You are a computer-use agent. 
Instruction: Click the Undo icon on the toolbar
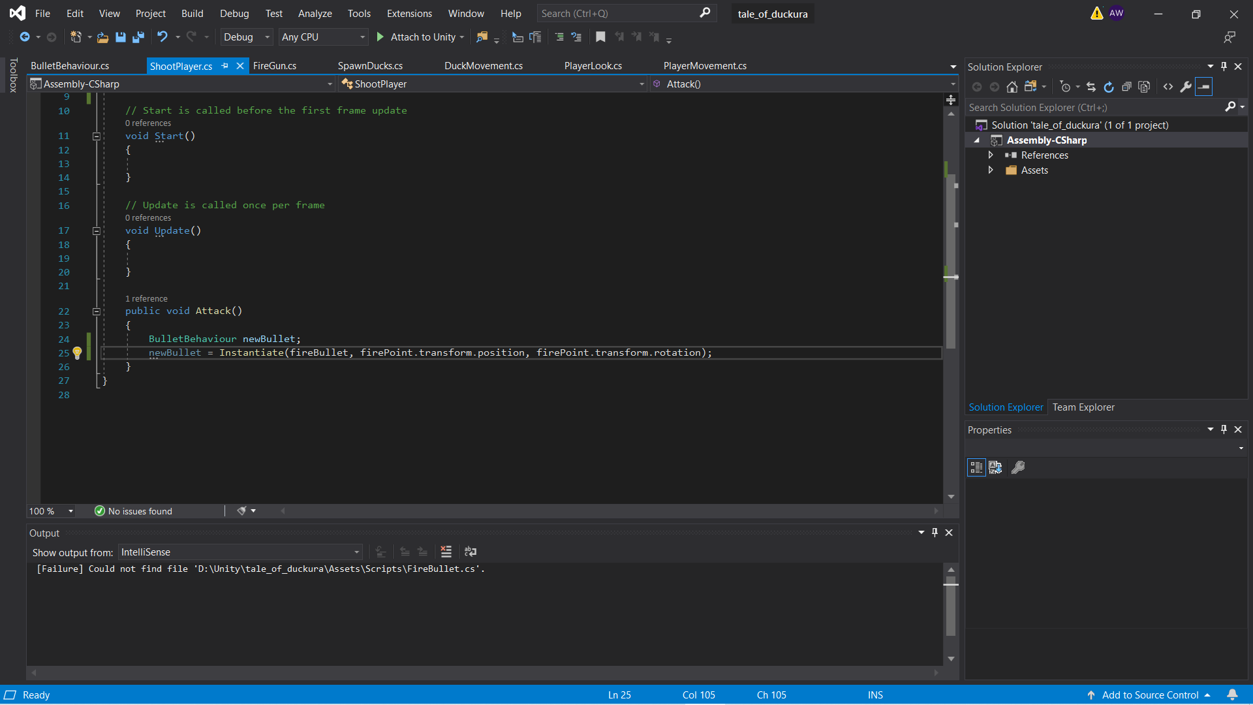tap(163, 37)
